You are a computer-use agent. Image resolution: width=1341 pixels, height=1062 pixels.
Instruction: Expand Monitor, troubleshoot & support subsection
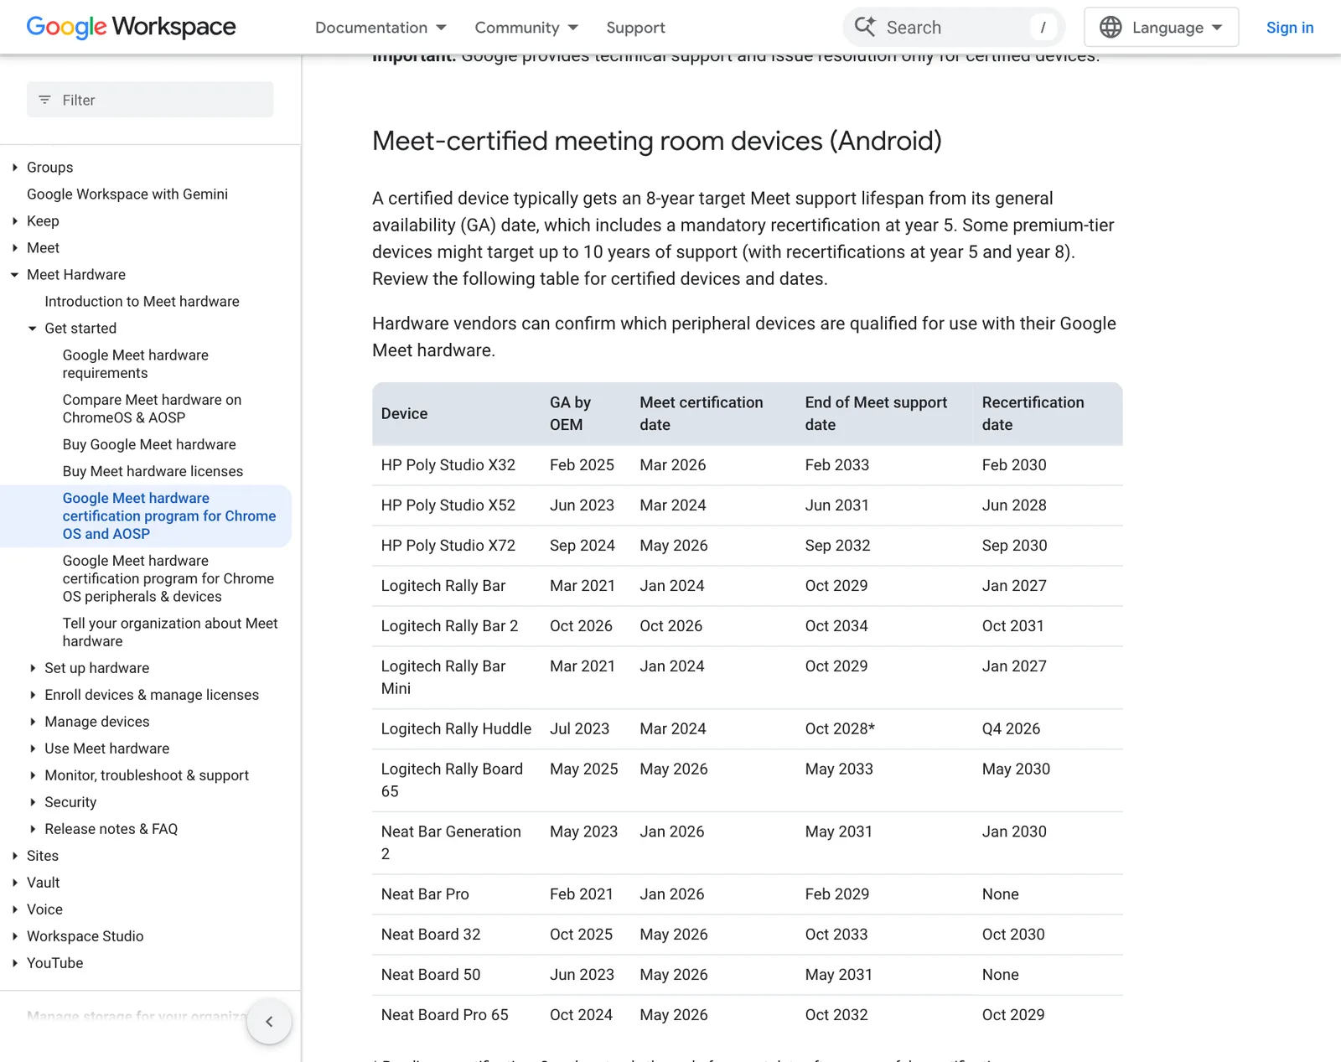[x=33, y=775]
